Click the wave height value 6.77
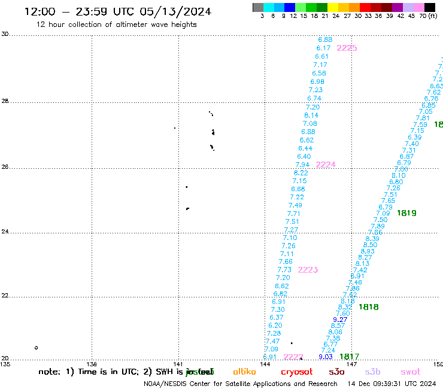The height and width of the screenshot is (389, 443). [330, 344]
